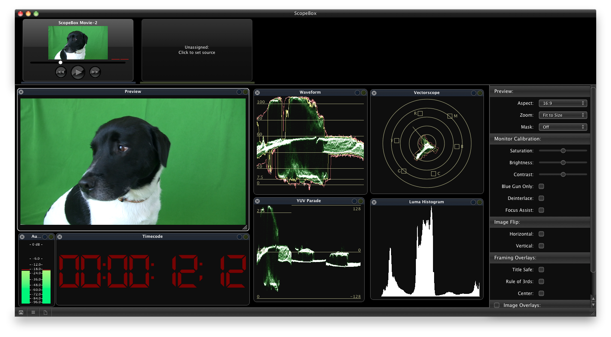The width and height of the screenshot is (611, 337).
Task: Enable the Blue Gun Only checkbox
Action: click(542, 187)
